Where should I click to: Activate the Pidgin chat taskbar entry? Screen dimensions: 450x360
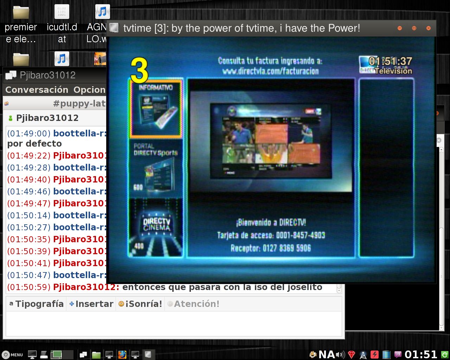pyautogui.click(x=83, y=355)
